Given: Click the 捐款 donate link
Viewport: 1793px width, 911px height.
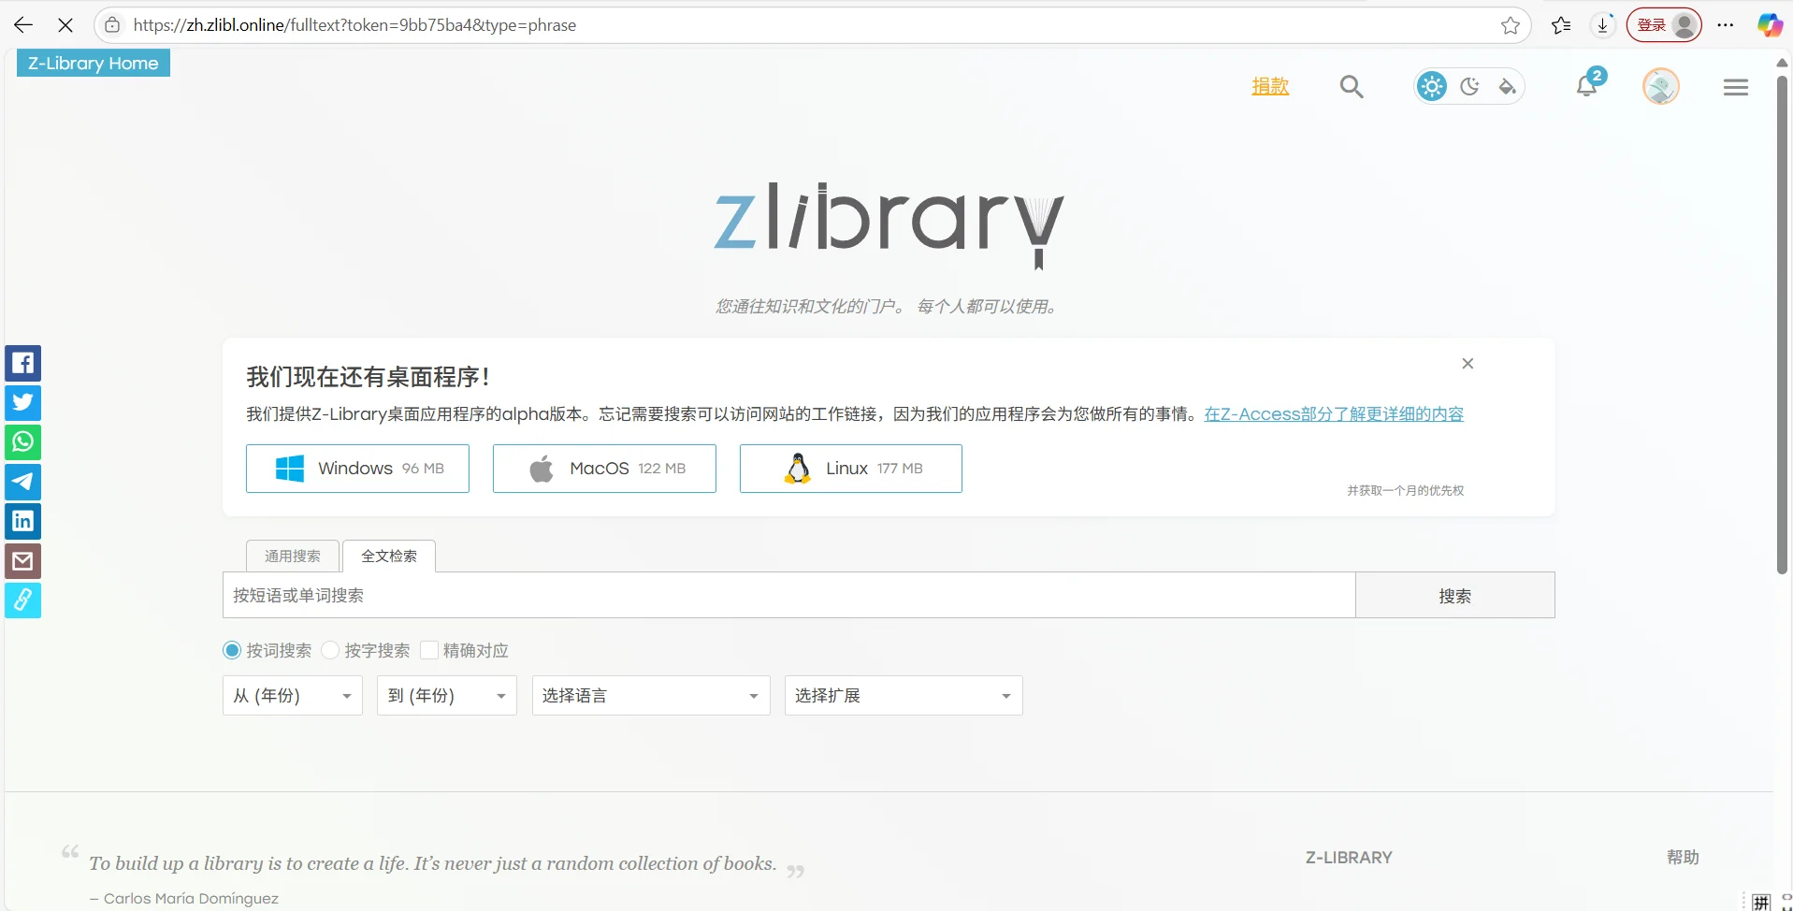Looking at the screenshot, I should (1270, 86).
